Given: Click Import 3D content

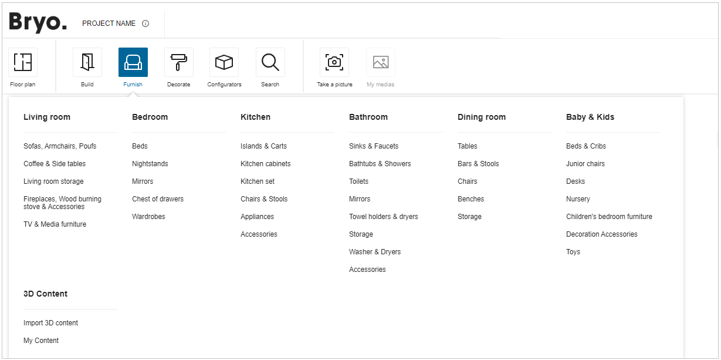Looking at the screenshot, I should pos(50,323).
